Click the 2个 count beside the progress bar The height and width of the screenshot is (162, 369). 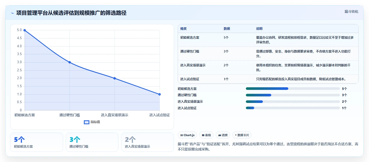344,102
